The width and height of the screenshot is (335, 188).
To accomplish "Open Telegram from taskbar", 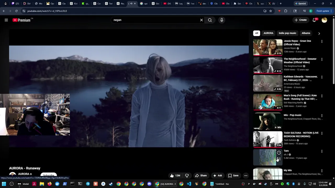I will coord(88,184).
